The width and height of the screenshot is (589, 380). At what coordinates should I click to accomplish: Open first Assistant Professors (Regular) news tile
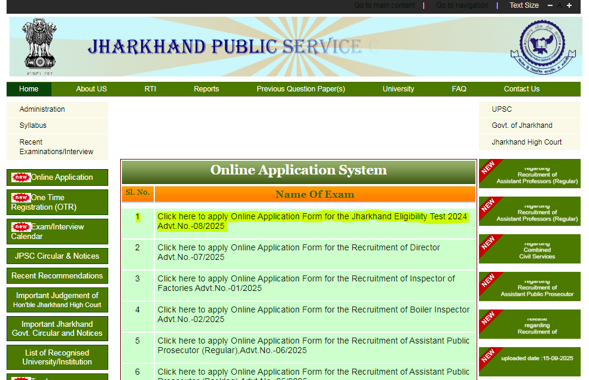(530, 173)
